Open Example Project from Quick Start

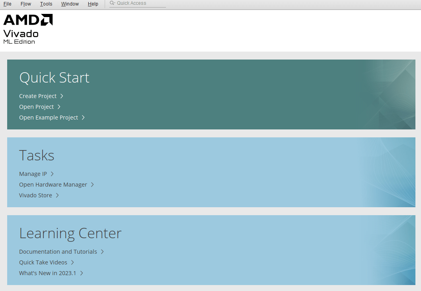(48, 117)
